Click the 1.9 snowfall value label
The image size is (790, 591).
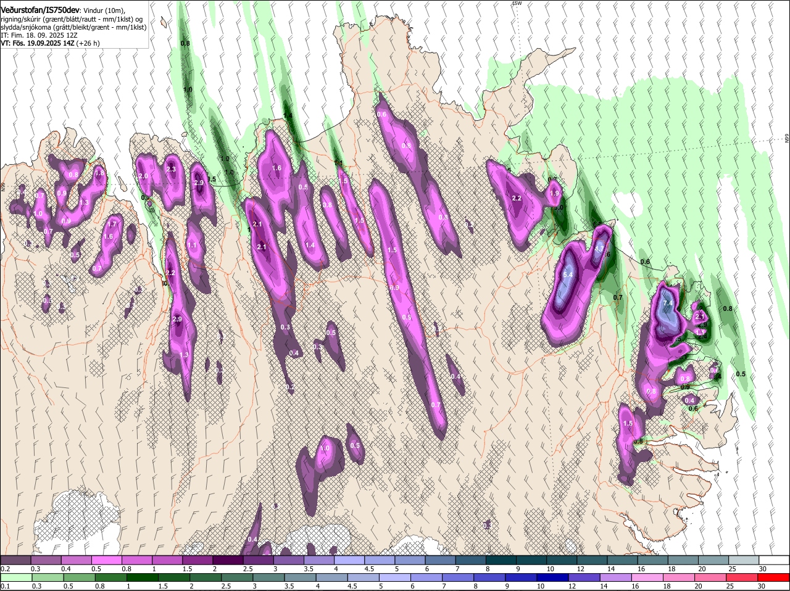coord(554,193)
